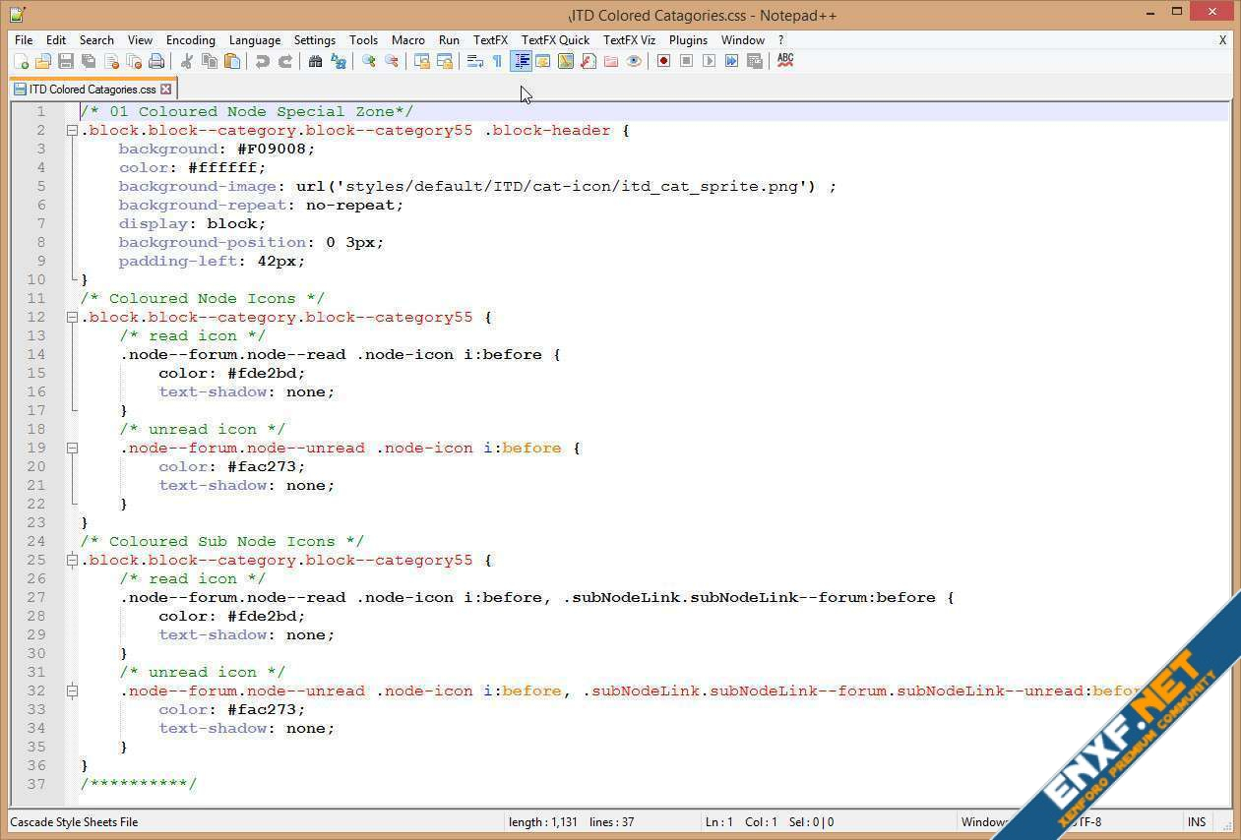Start macro recording with the red record icon
This screenshot has width=1241, height=840.
point(664,61)
